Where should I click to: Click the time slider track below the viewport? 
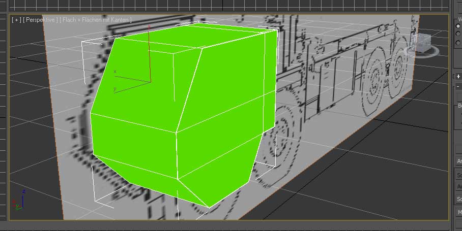[x=229, y=226]
